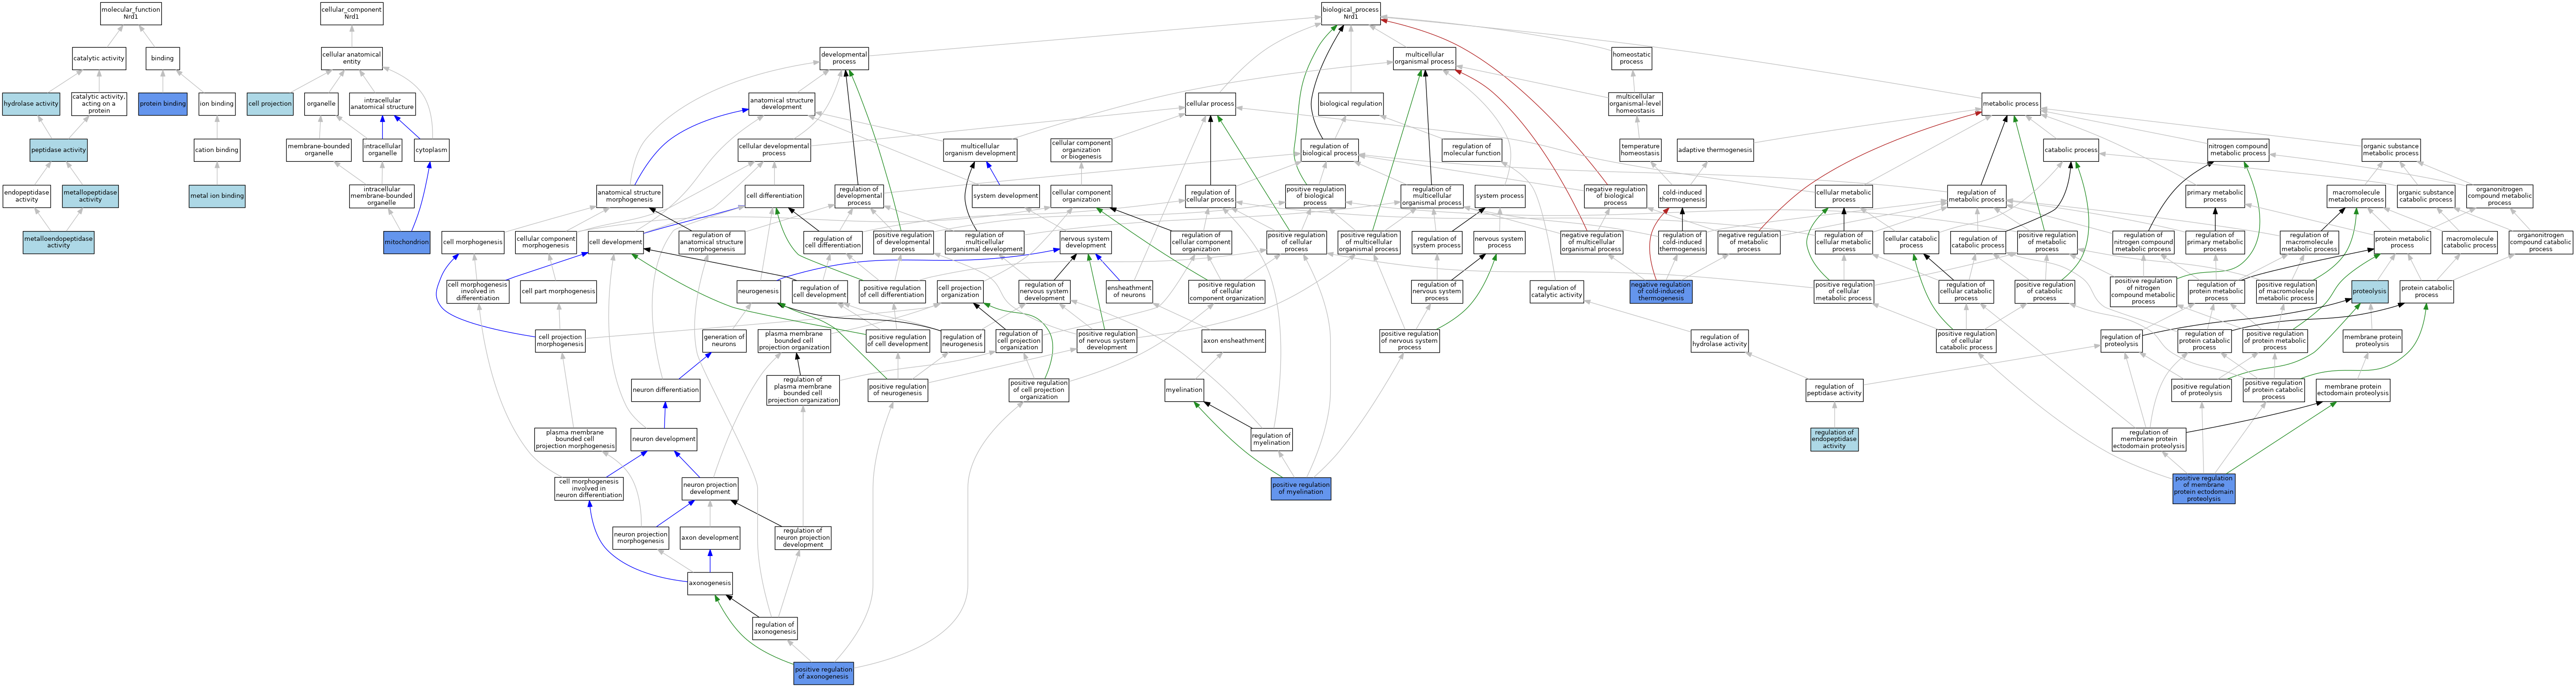This screenshot has height=687, width=2576.
Task: Select the 'intracellular anatomical structure' node
Action: pos(382,104)
